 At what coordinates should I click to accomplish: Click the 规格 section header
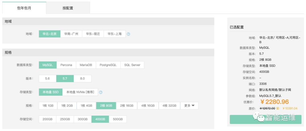coord(108,52)
